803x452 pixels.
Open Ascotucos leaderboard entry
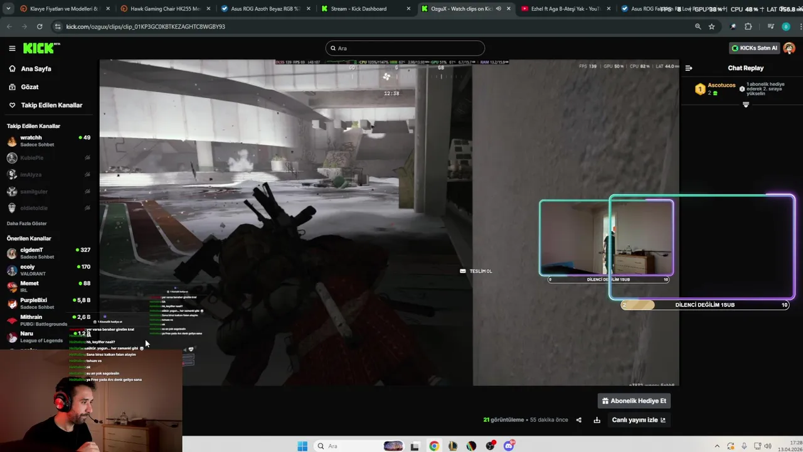pyautogui.click(x=721, y=89)
